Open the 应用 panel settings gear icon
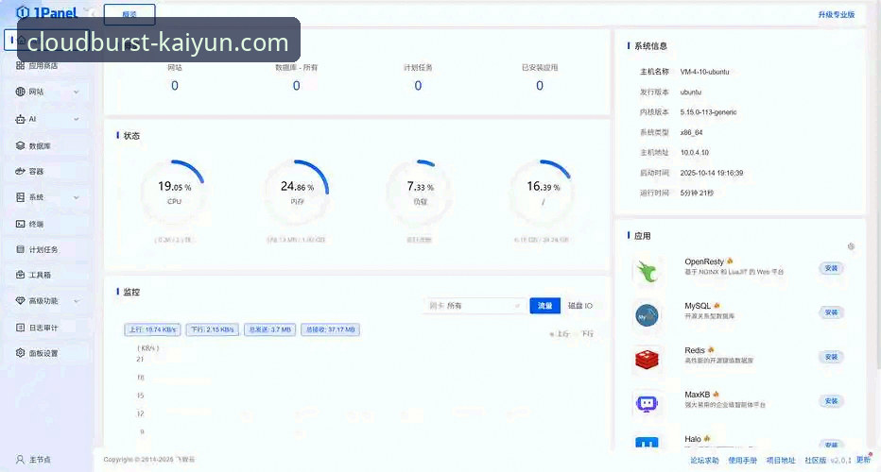This screenshot has height=472, width=881. click(851, 246)
